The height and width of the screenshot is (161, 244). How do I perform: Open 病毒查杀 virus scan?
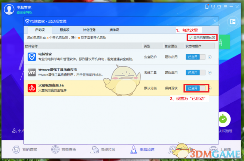coord(64,150)
